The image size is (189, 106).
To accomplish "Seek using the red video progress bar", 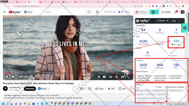I will (68, 73).
